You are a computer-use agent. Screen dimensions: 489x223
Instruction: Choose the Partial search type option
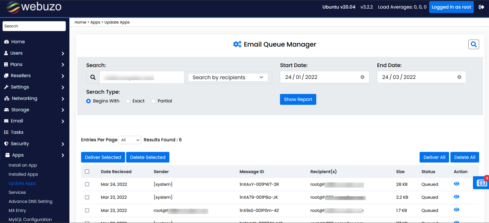tap(153, 101)
